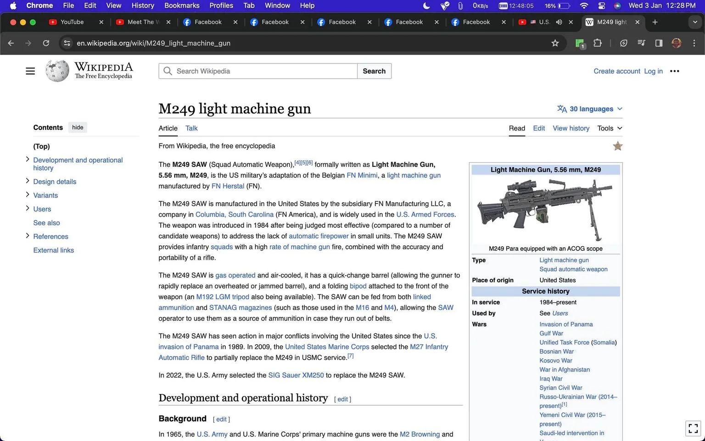Screen dimensions: 705x441
Task: Open the M27 Infantry Automatic Rifle link
Action: coord(303,352)
